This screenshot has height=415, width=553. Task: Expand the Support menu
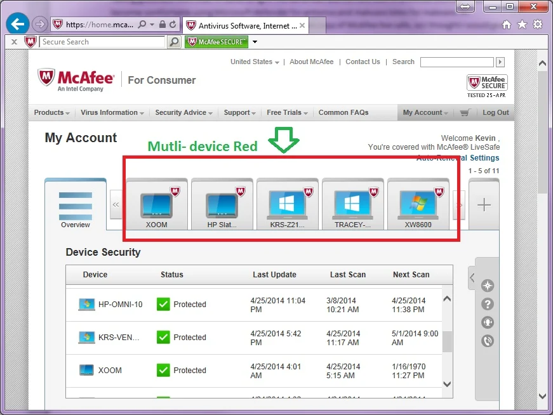(x=239, y=112)
